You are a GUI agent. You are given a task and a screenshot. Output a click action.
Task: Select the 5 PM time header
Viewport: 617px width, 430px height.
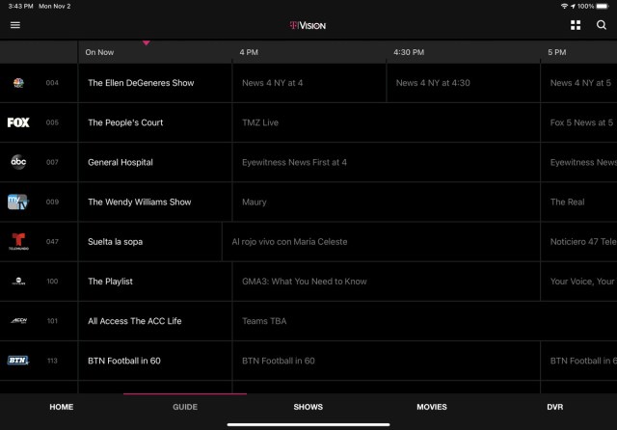point(557,52)
